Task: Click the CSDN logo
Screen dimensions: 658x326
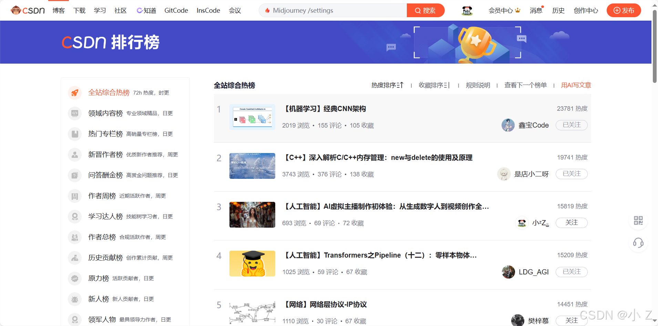Action: [28, 10]
